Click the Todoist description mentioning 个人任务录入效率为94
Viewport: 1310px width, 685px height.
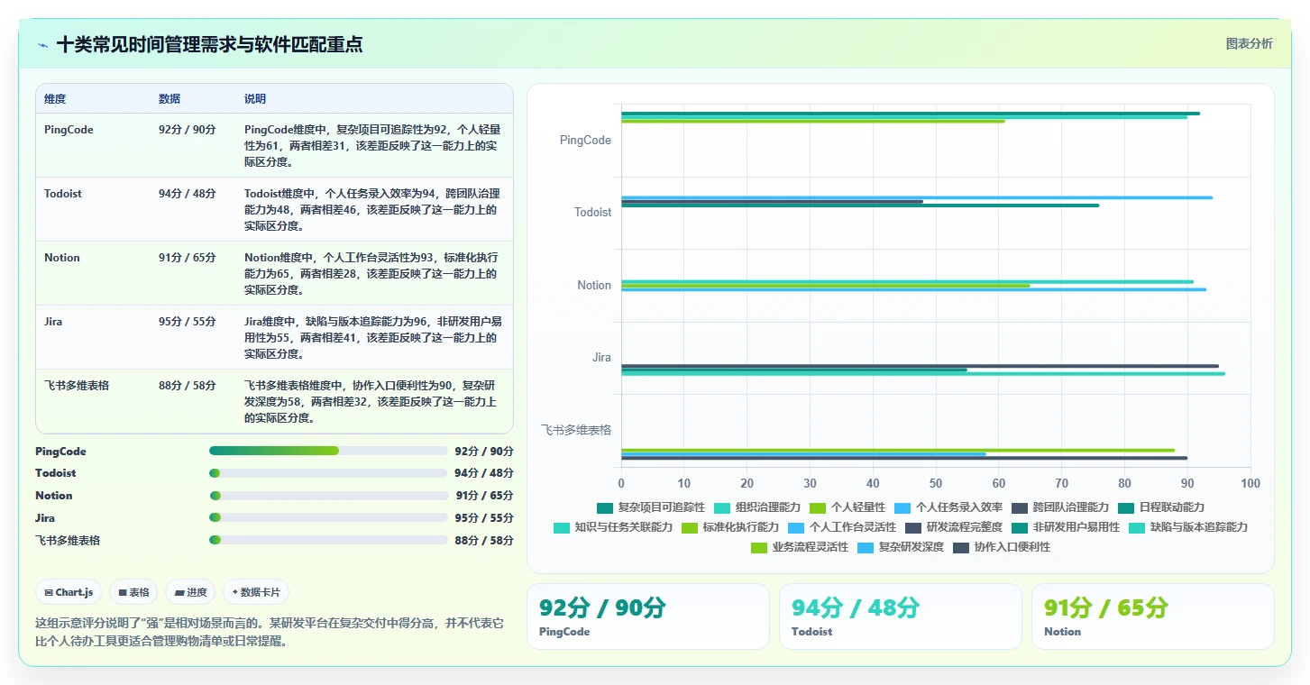tap(372, 210)
